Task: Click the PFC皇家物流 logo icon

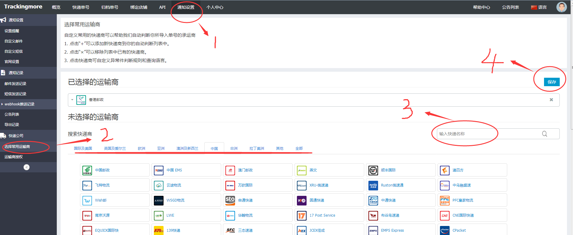Action: tap(445, 200)
